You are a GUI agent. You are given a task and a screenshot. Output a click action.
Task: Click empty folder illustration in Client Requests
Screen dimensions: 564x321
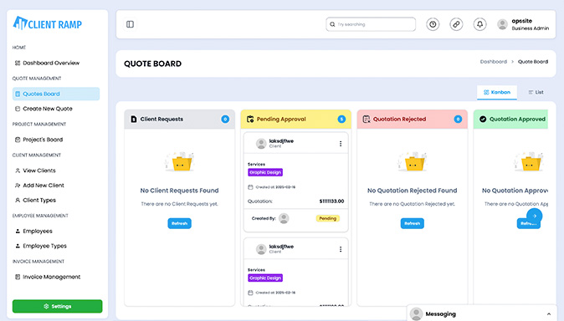click(179, 161)
